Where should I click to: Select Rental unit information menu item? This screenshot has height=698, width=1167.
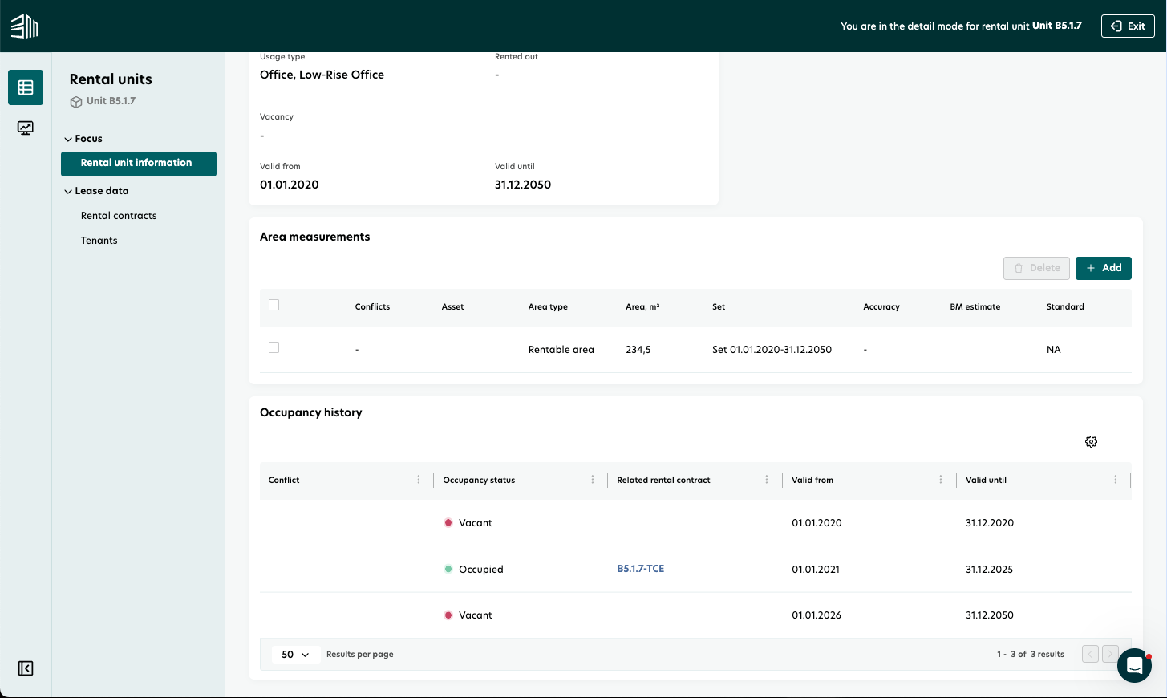(139, 163)
